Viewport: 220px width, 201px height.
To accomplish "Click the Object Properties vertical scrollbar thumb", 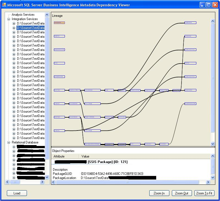I will 213,166.
